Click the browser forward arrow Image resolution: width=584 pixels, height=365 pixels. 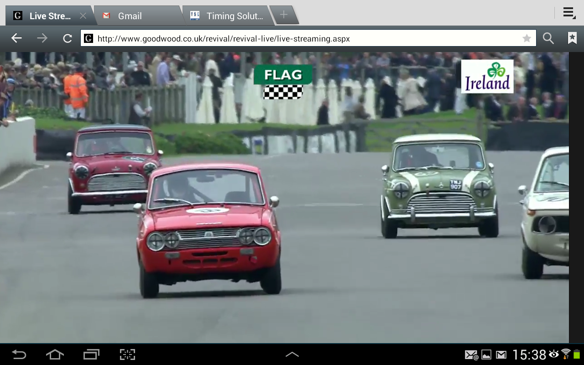point(42,38)
